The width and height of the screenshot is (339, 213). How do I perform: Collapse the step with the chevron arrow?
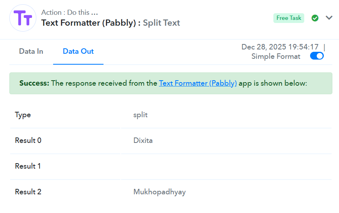329,18
